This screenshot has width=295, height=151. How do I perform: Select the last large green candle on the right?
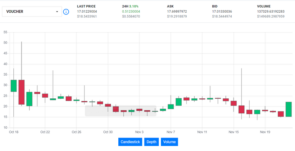(288, 110)
